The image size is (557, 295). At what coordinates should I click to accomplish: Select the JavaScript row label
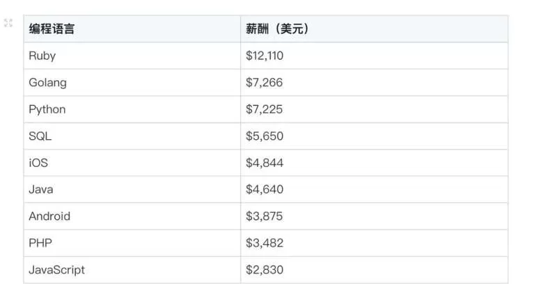coord(57,270)
